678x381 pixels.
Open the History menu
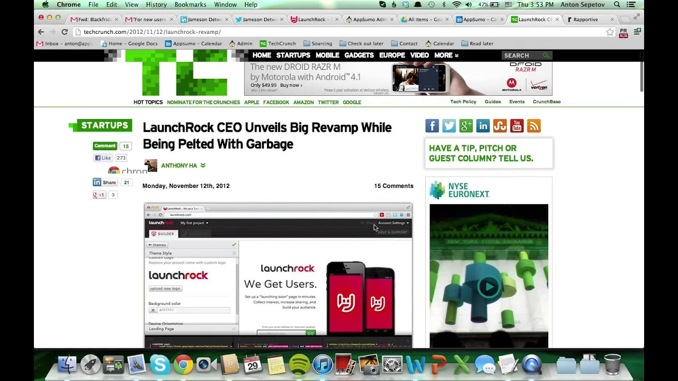(x=156, y=5)
